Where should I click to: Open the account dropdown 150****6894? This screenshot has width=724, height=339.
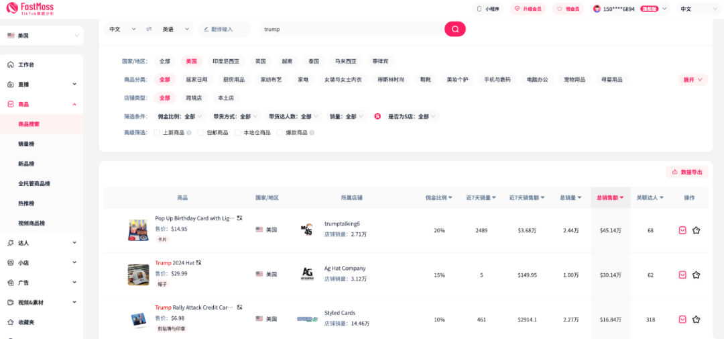point(629,9)
